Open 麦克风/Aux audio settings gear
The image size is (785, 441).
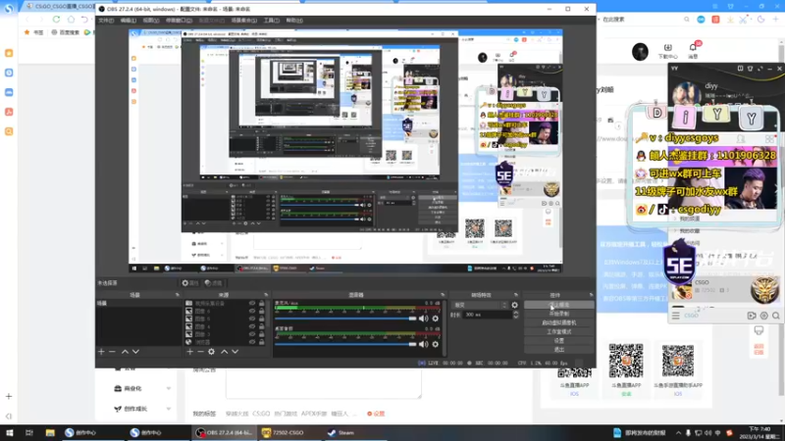click(435, 318)
